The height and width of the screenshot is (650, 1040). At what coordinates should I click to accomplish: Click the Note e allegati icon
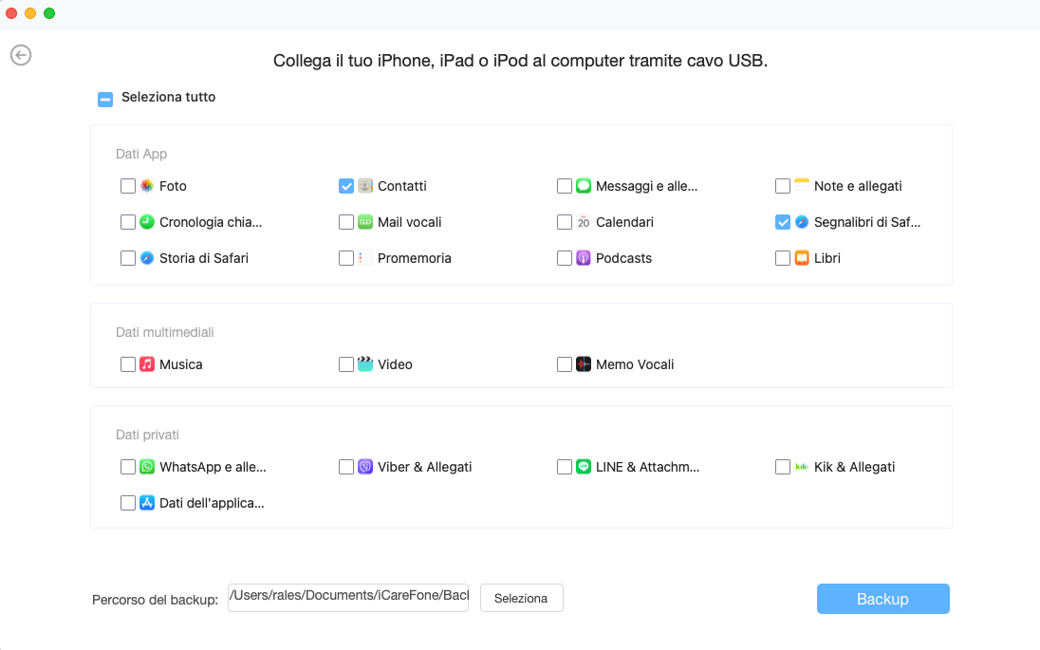point(801,186)
